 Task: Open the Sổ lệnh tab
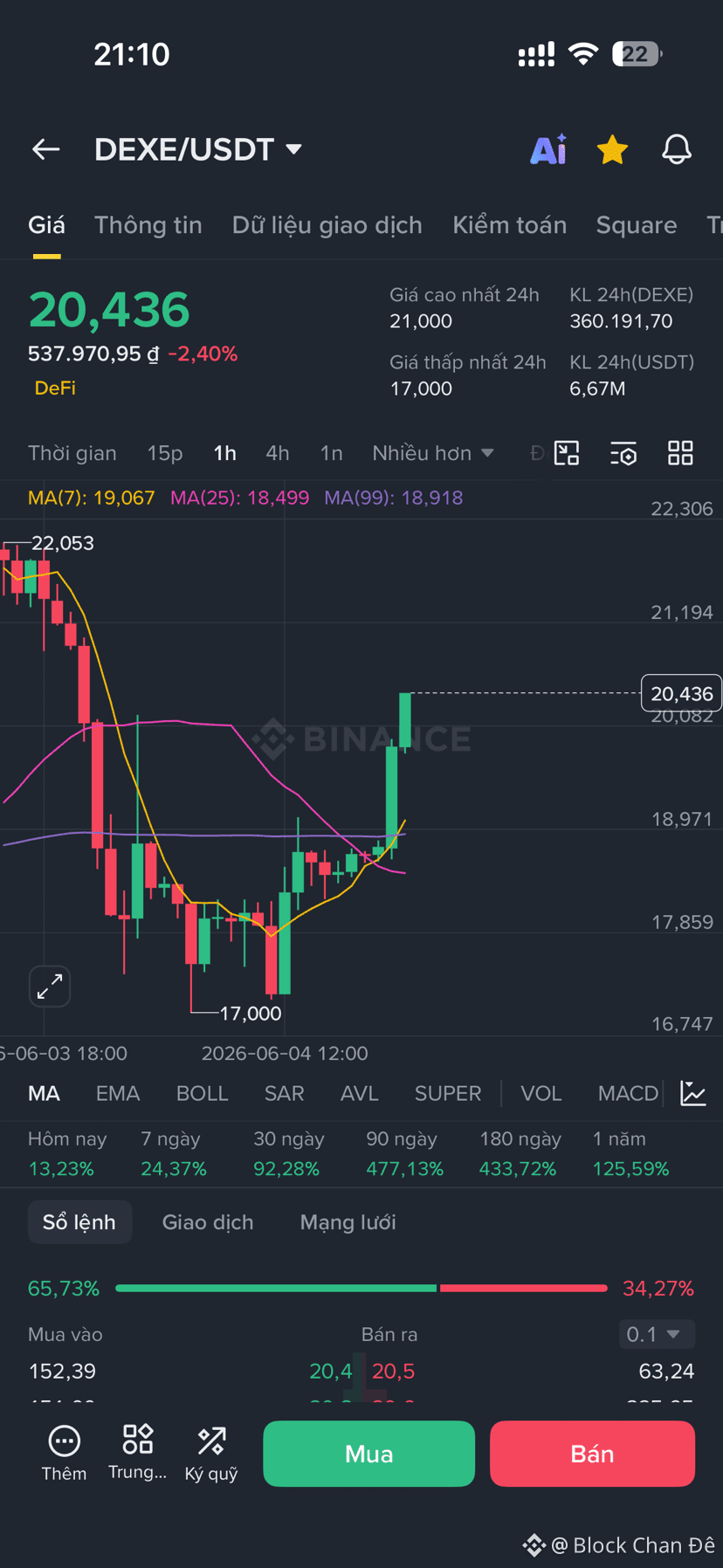click(79, 1222)
